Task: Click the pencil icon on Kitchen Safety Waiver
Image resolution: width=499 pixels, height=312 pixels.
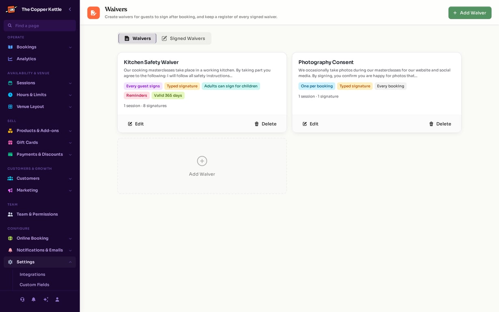Action: [130, 124]
